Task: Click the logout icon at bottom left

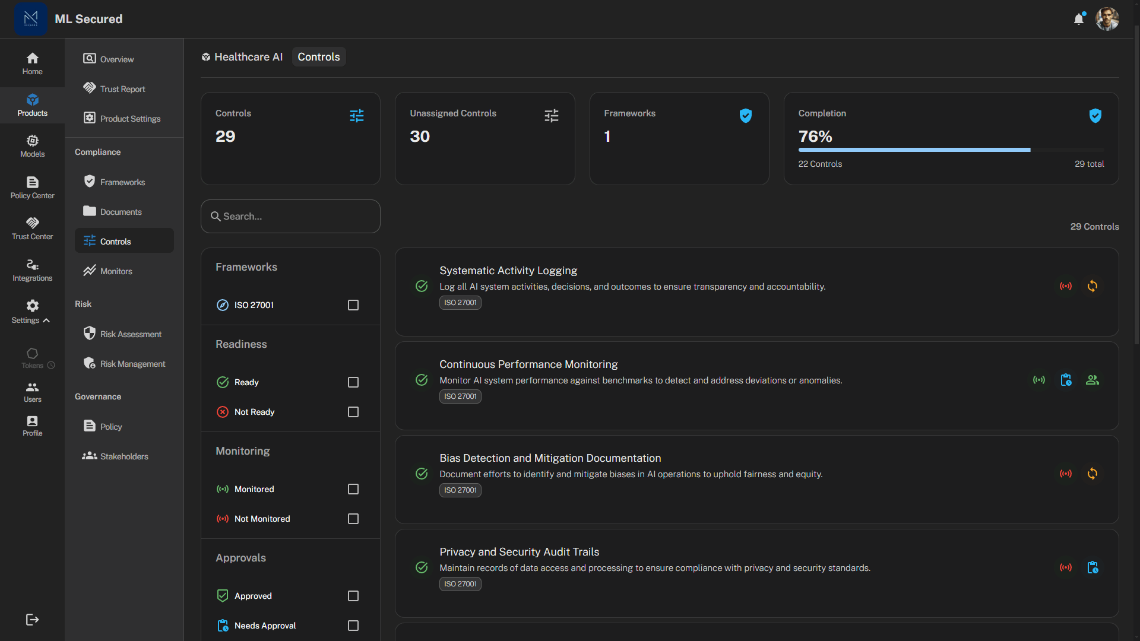Action: tap(32, 620)
